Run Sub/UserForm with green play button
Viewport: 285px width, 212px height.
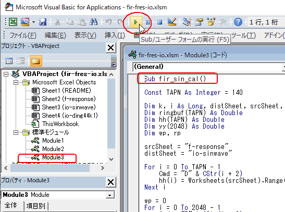coord(135,22)
